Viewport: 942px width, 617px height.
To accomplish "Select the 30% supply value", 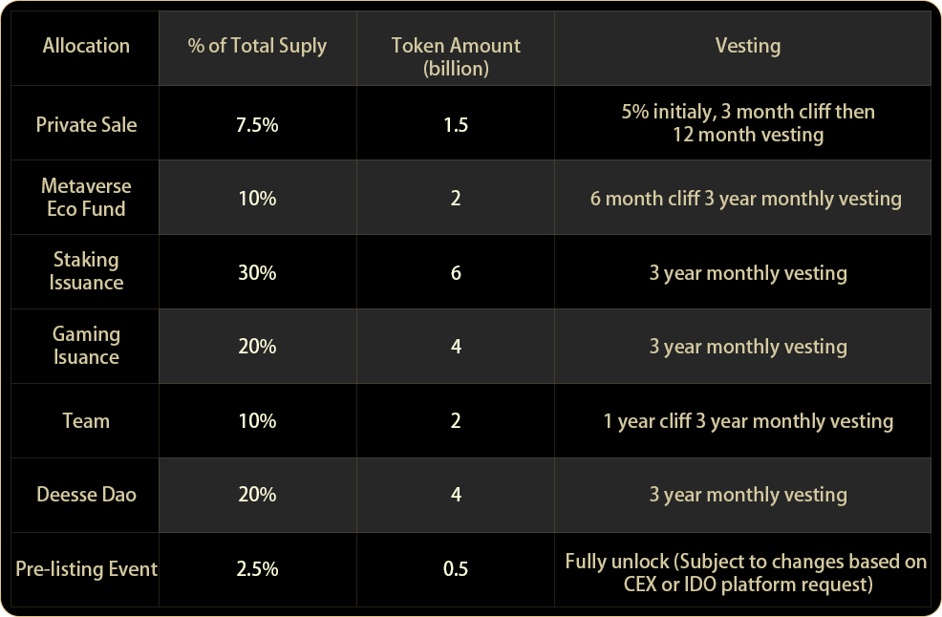I will 257,272.
